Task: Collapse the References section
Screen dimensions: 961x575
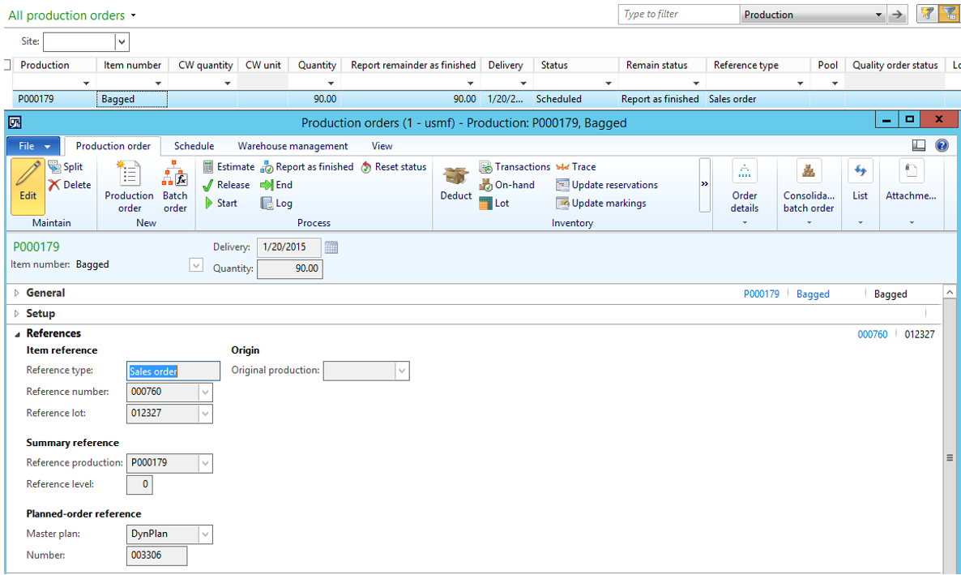Action: [17, 333]
